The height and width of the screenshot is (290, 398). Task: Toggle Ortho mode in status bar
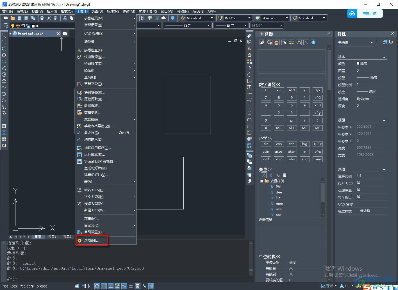[x=90, y=286]
